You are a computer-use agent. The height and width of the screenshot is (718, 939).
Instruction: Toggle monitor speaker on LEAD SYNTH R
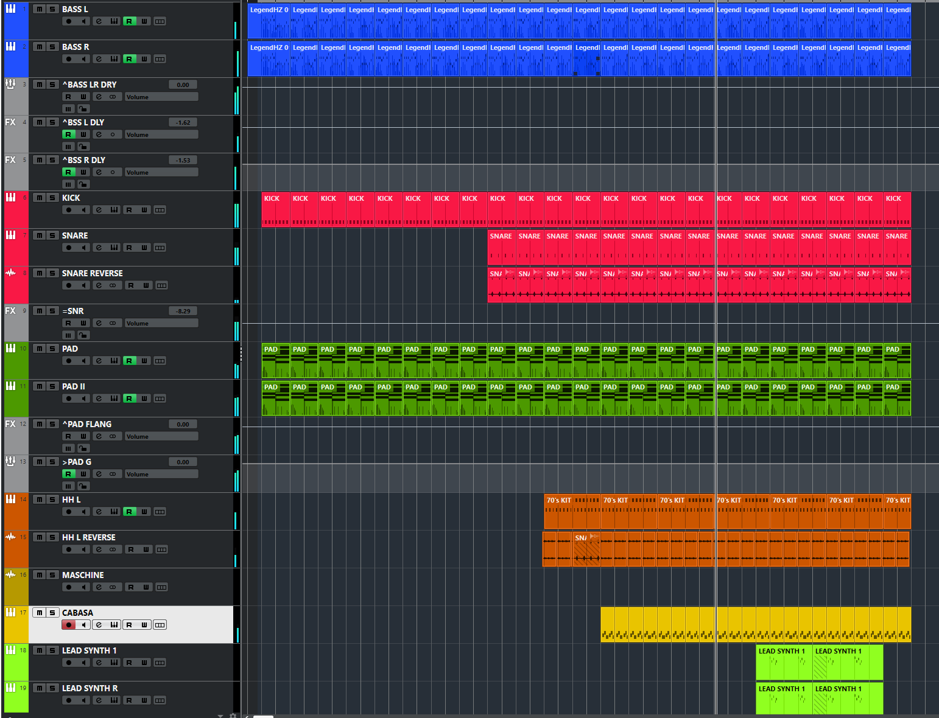pos(83,700)
